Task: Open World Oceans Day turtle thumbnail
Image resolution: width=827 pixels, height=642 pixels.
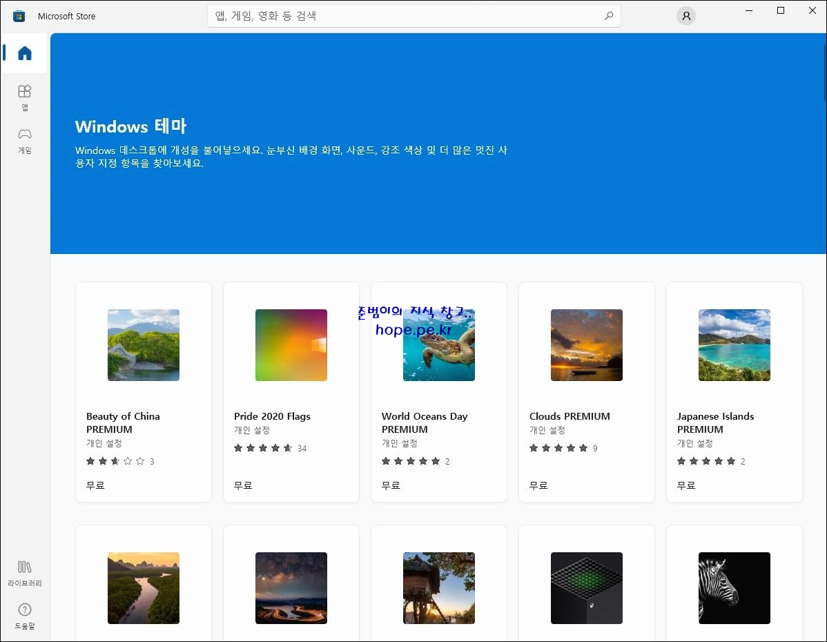Action: click(439, 345)
